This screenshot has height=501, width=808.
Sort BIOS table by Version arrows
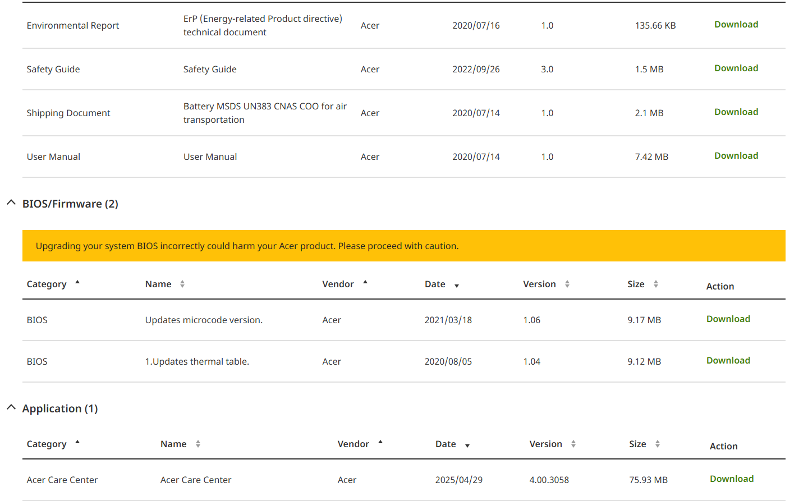click(567, 284)
